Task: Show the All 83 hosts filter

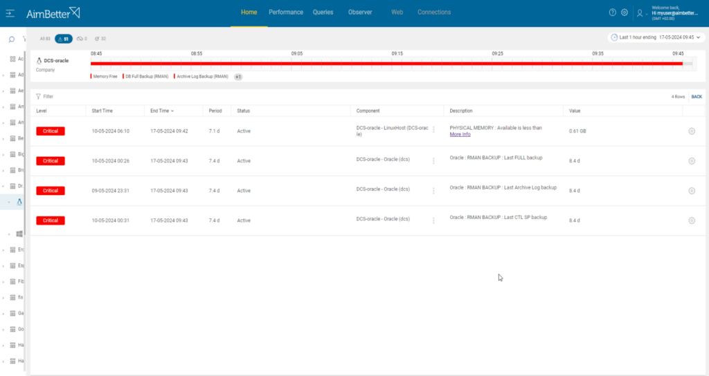Action: point(45,39)
